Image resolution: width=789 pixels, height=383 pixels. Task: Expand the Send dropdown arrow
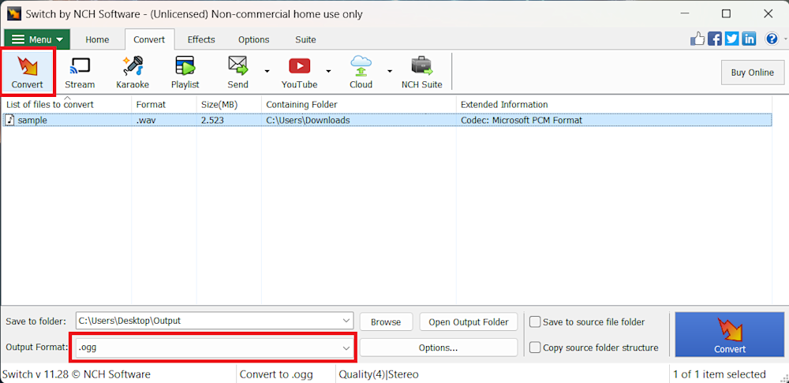coord(267,71)
